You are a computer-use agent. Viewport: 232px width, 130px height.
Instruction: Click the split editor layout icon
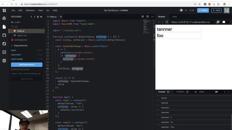(x=142, y=17)
